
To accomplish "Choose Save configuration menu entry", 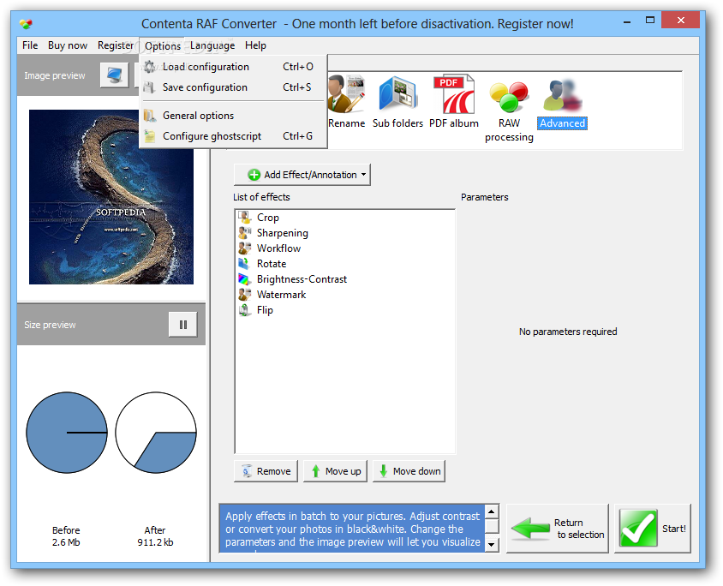I will pyautogui.click(x=233, y=87).
